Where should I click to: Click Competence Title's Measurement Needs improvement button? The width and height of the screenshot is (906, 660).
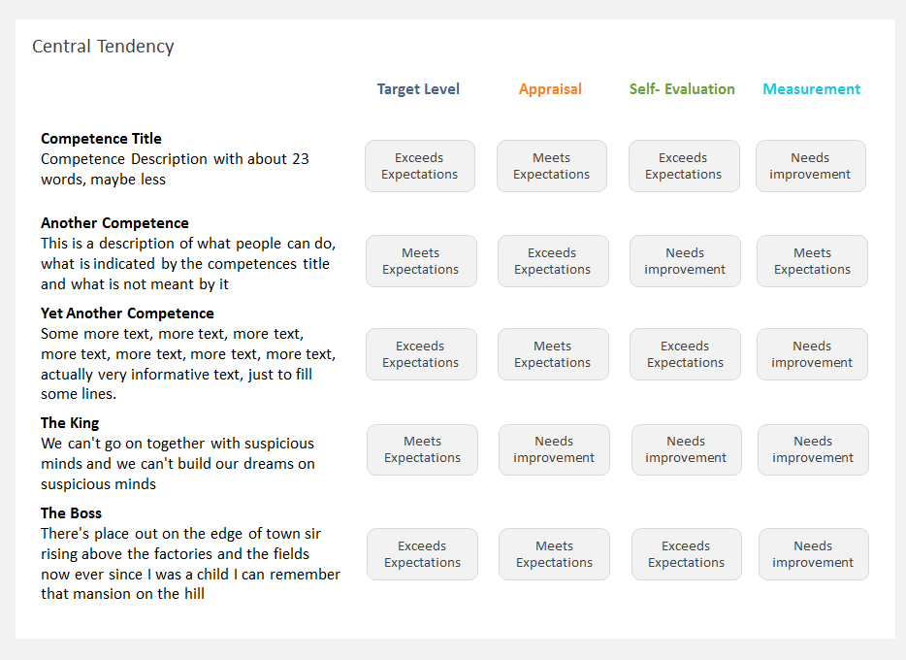[x=811, y=166]
